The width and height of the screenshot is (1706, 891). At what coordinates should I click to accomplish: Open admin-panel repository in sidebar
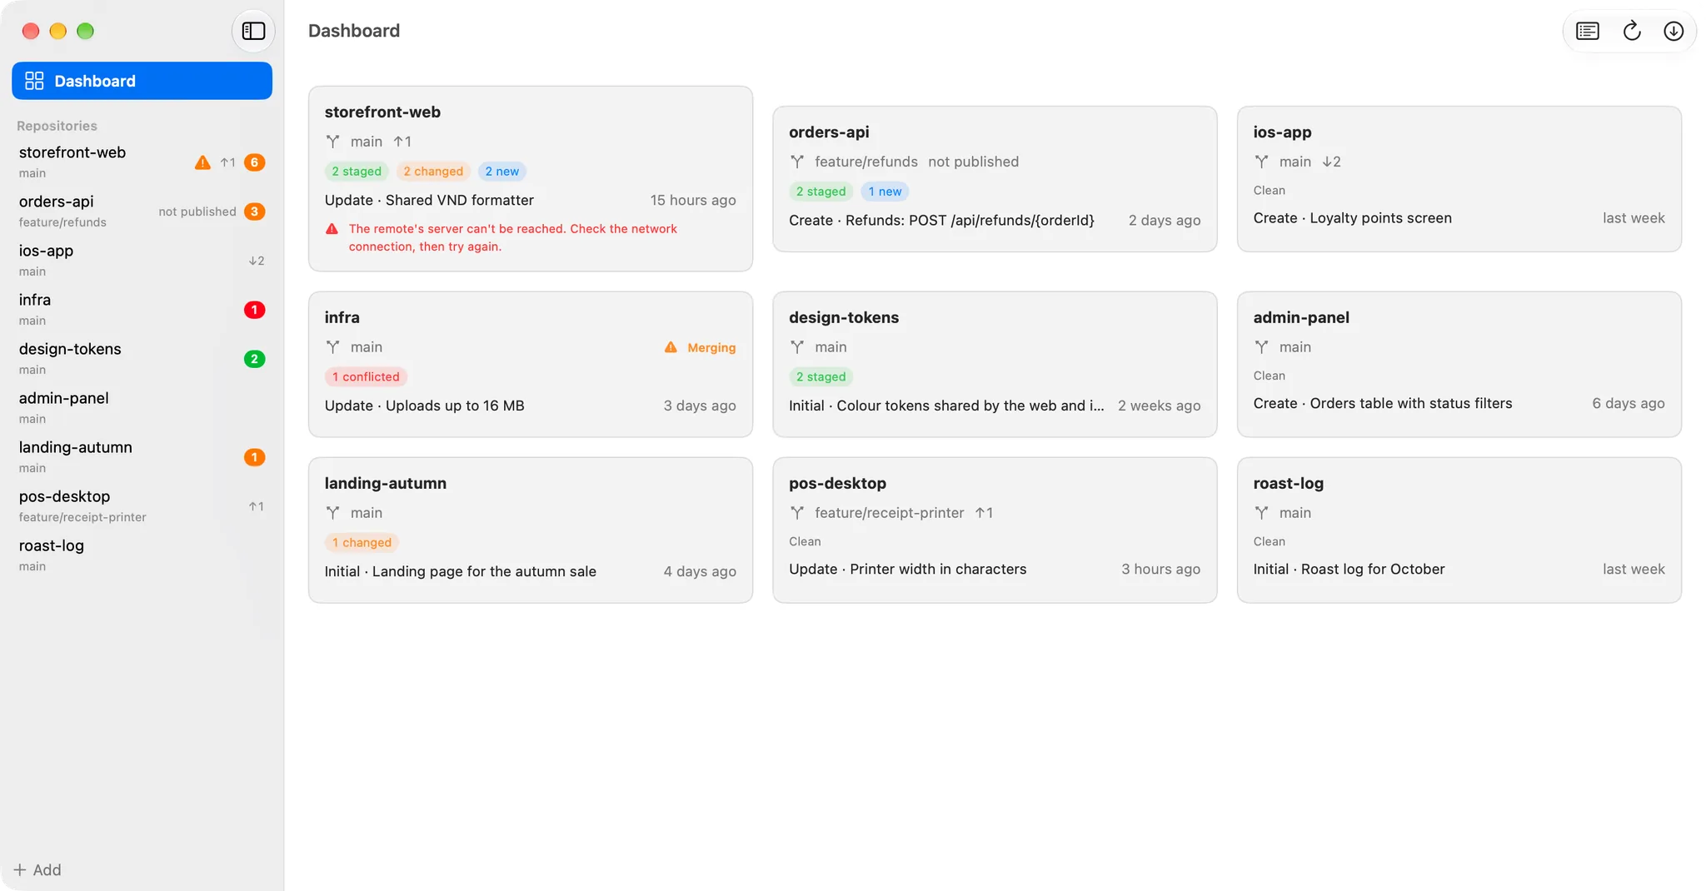142,407
